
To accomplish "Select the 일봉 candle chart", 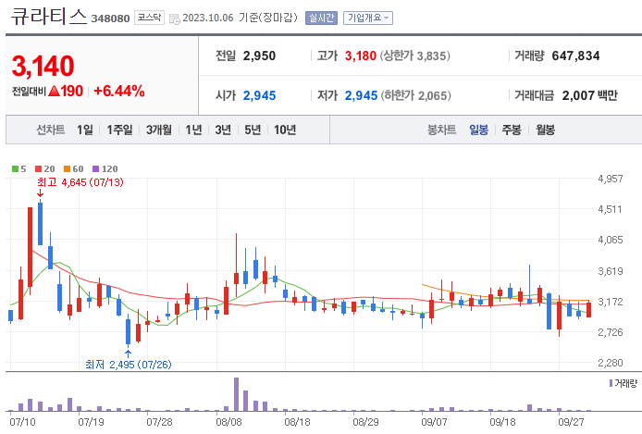I will coord(478,130).
